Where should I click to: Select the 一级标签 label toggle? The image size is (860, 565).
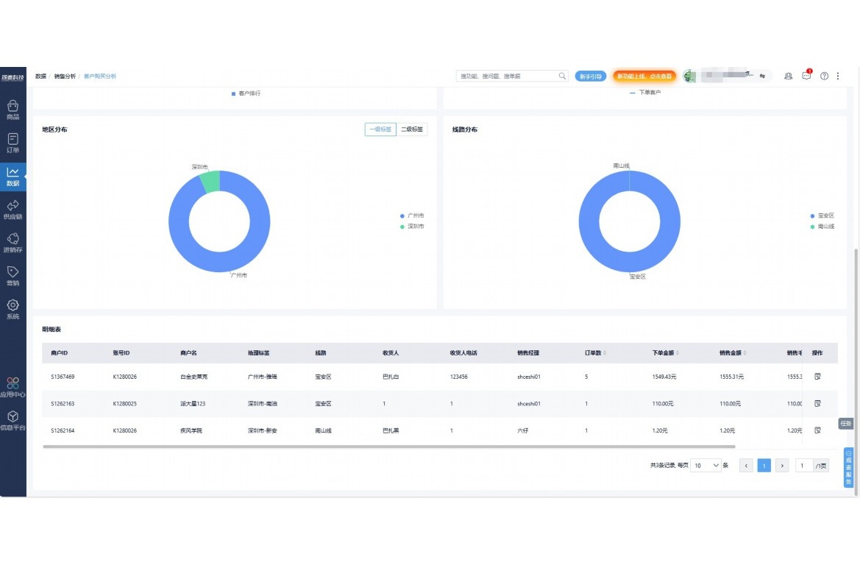point(380,129)
